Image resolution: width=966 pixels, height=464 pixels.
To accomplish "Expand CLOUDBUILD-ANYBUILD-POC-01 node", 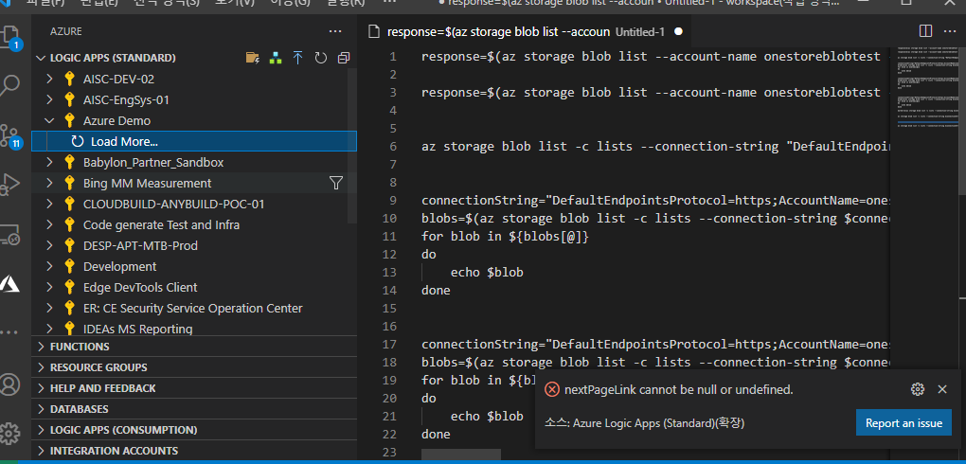I will click(50, 204).
